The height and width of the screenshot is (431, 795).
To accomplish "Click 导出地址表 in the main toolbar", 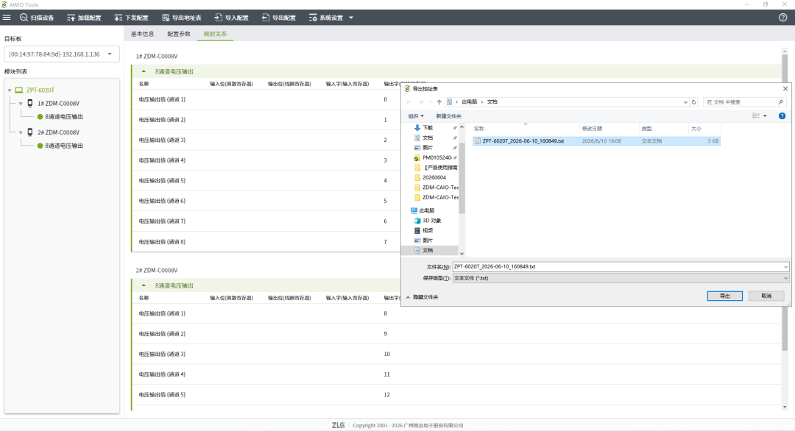I will point(182,18).
